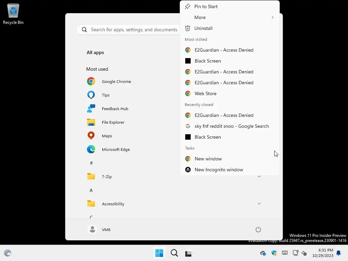
Task: Open Black Screen under Most visited
Action: (x=230, y=61)
